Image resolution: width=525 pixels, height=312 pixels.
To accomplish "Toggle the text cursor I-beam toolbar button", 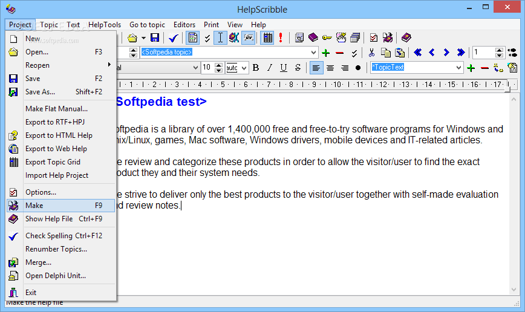I will [220, 38].
